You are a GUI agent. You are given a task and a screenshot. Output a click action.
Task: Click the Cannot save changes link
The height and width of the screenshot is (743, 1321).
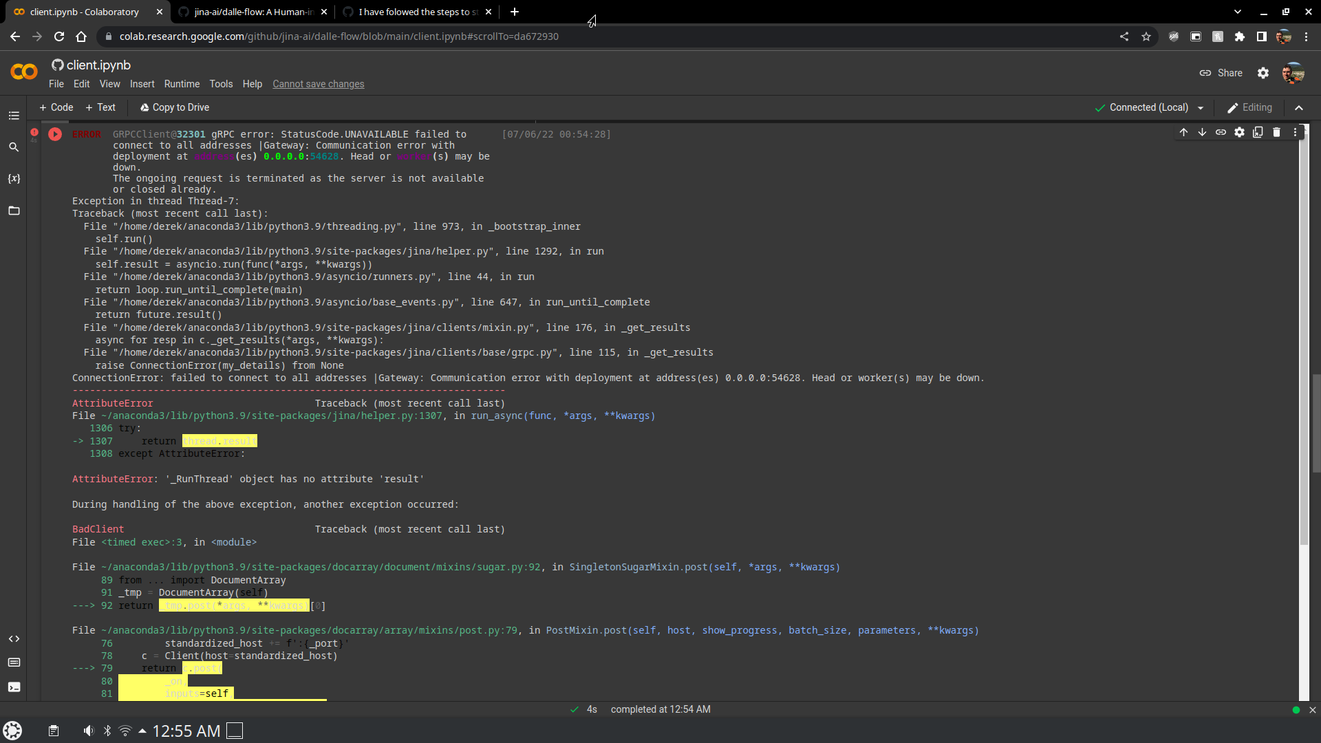tap(318, 84)
